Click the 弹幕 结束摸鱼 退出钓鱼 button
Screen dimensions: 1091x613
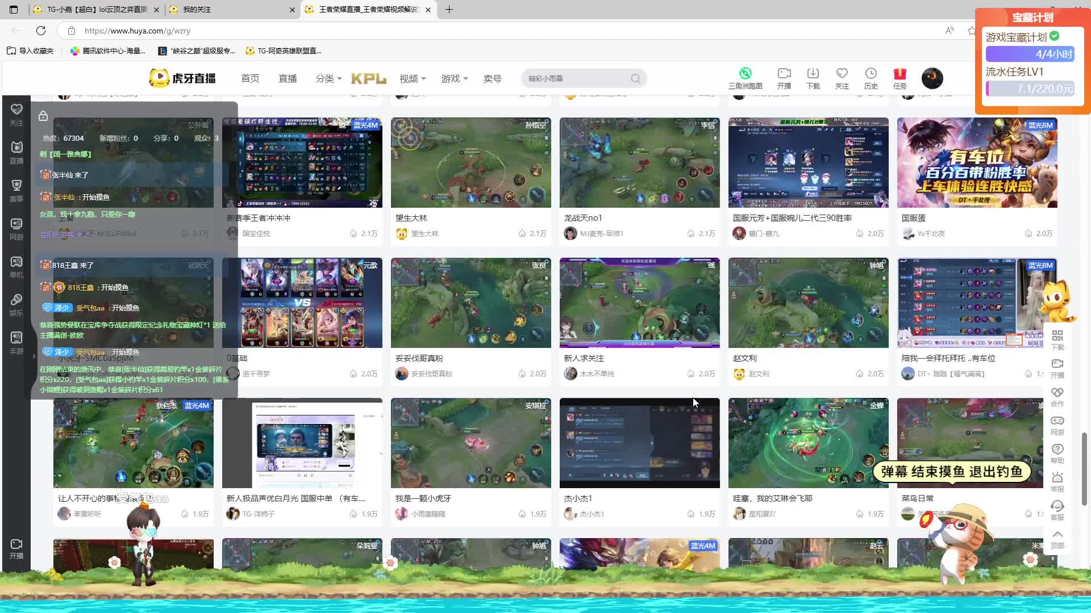tap(951, 472)
